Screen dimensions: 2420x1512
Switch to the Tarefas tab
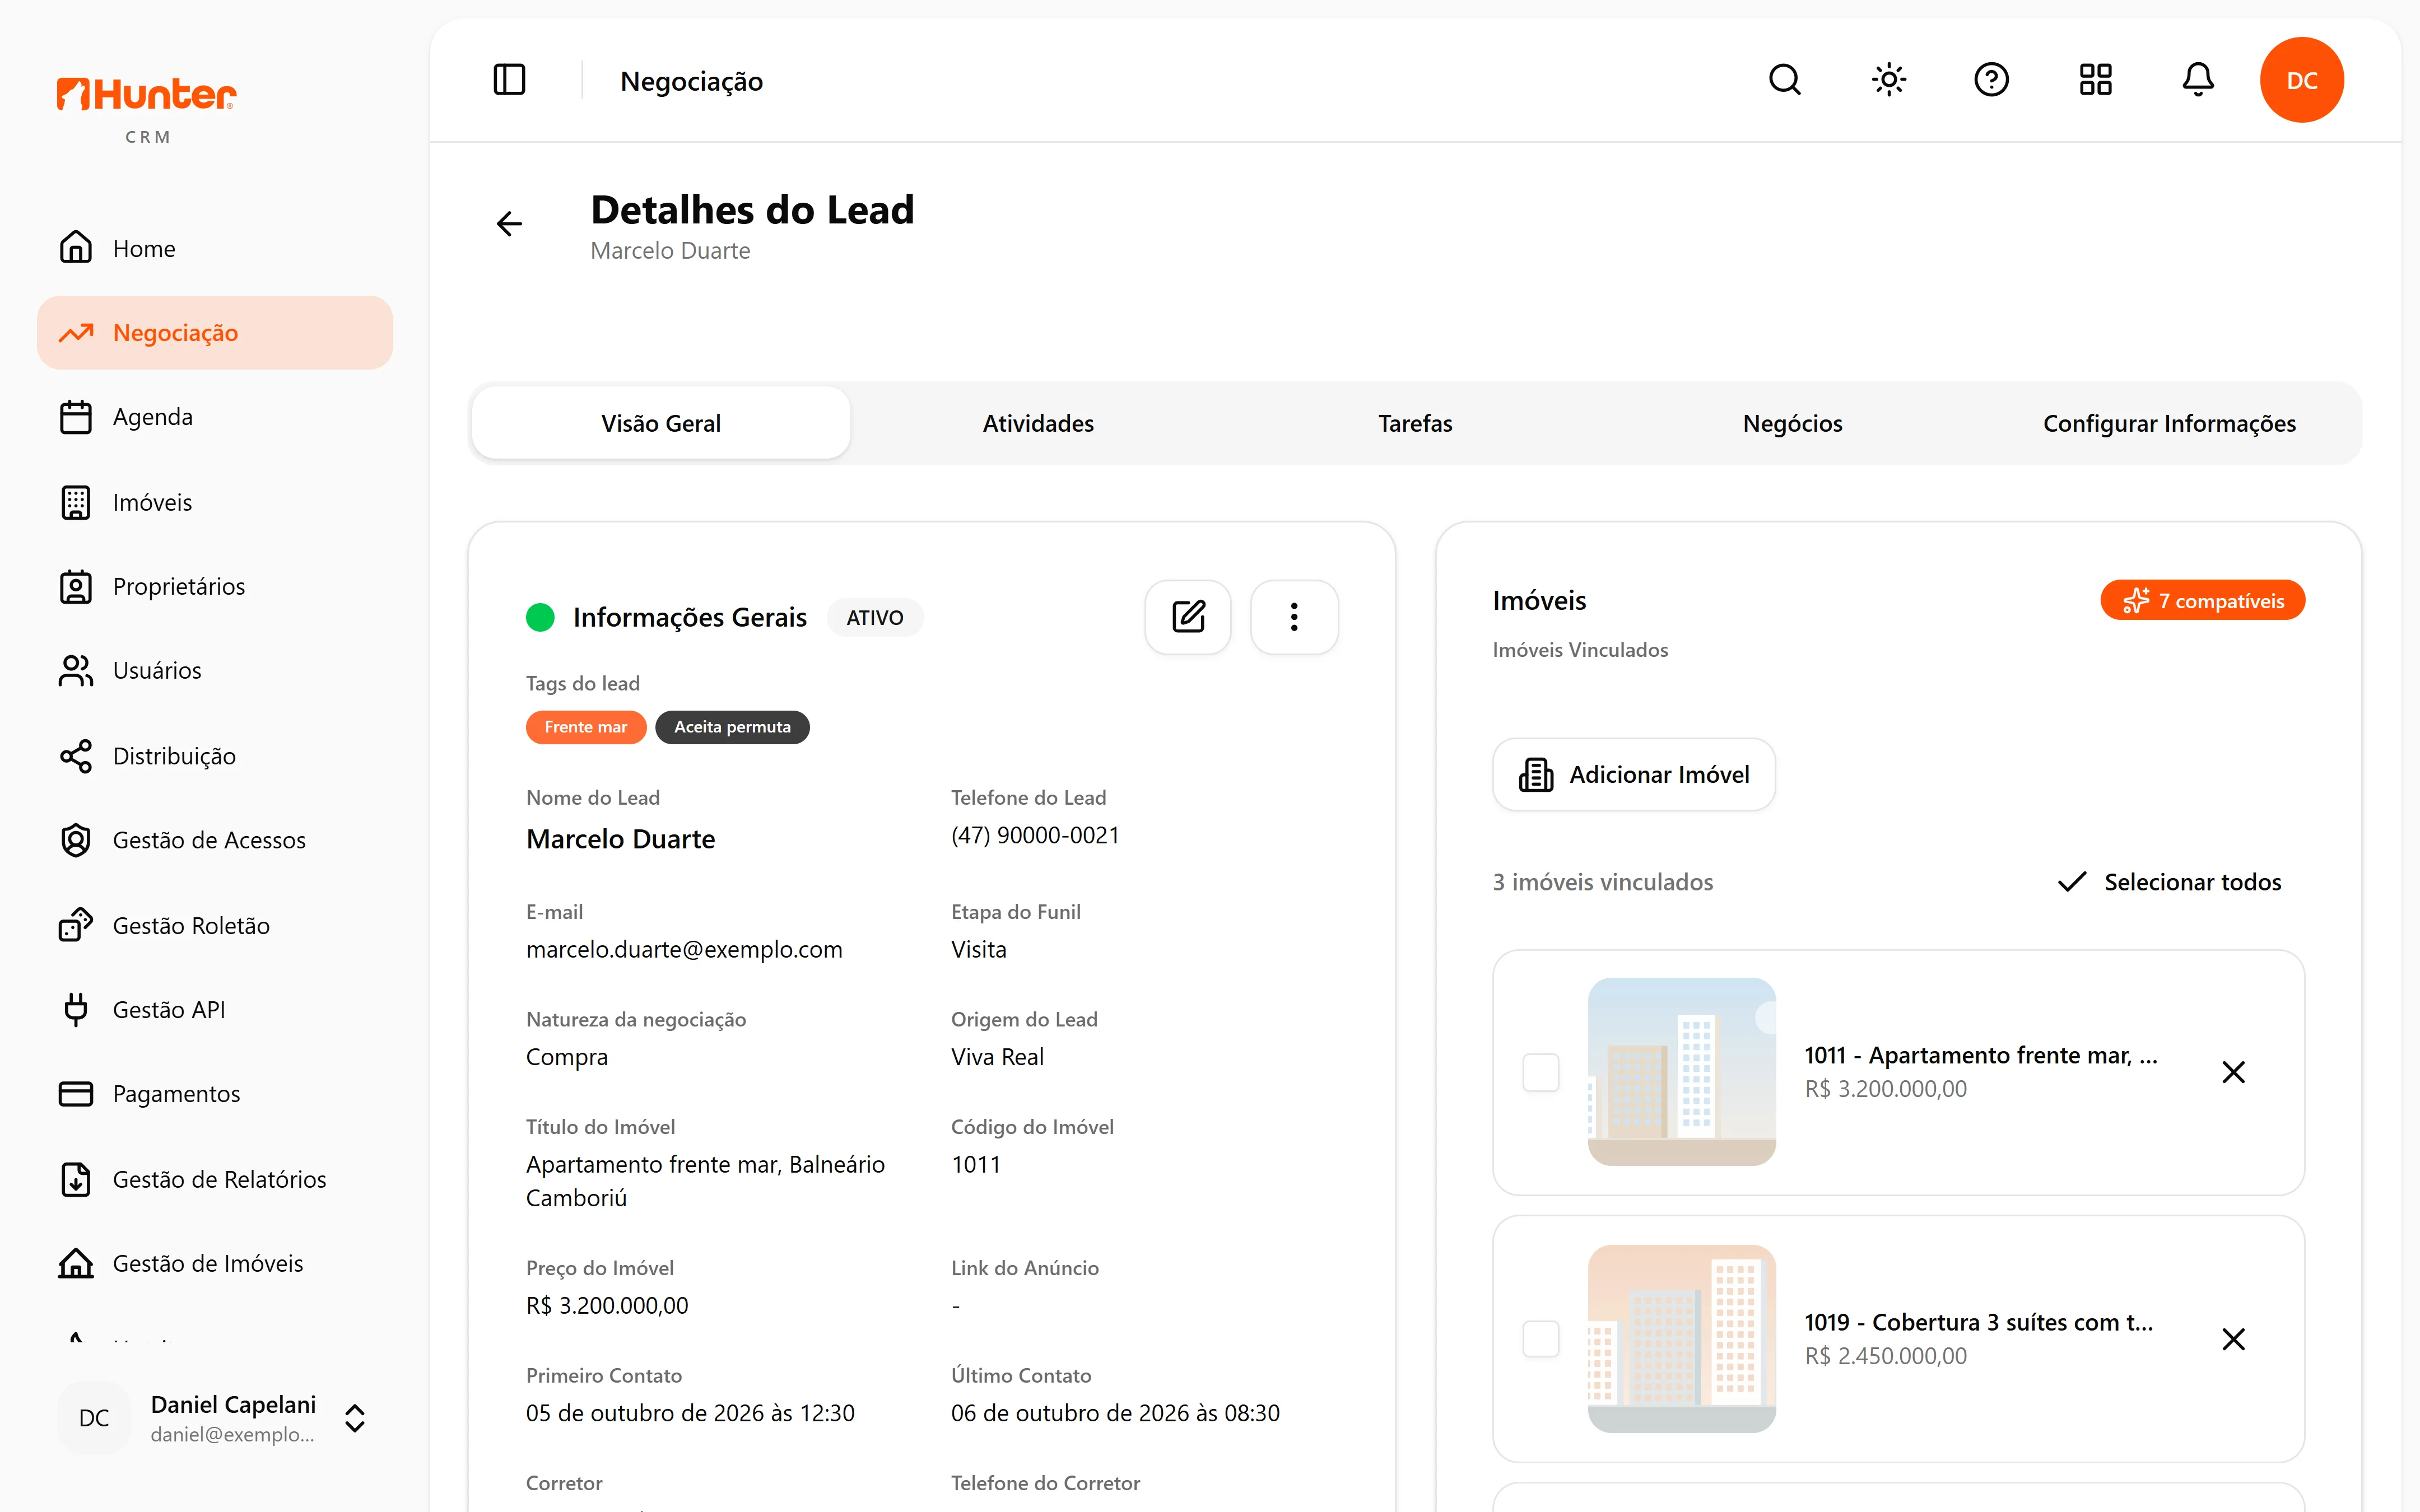[x=1415, y=423]
